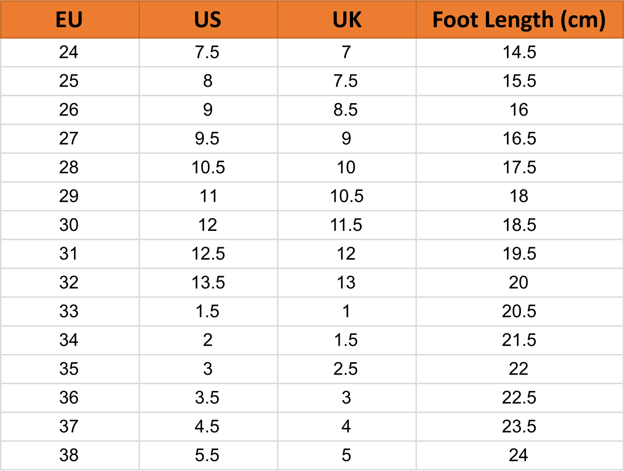Select foot length 14.5 cell
The height and width of the screenshot is (471, 624).
[519, 52]
